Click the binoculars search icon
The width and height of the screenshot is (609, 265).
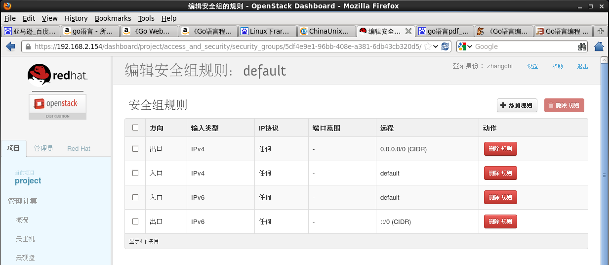pyautogui.click(x=582, y=46)
